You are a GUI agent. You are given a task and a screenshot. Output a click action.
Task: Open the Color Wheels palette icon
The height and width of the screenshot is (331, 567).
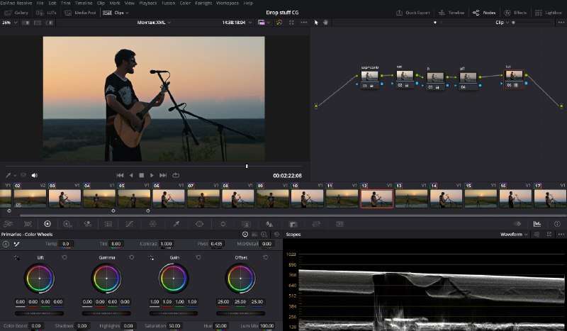coord(47,224)
